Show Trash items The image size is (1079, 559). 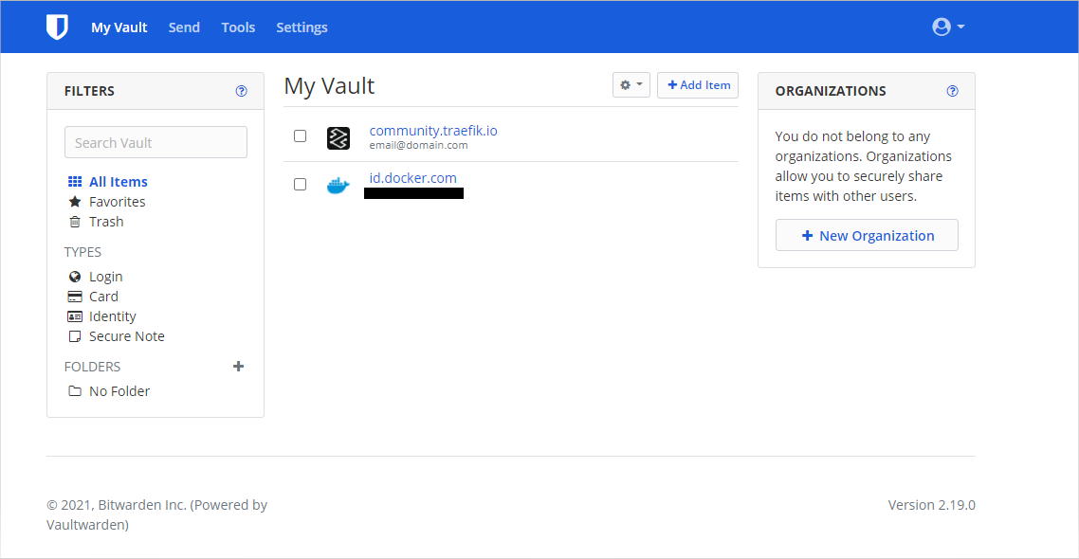pyautogui.click(x=96, y=222)
